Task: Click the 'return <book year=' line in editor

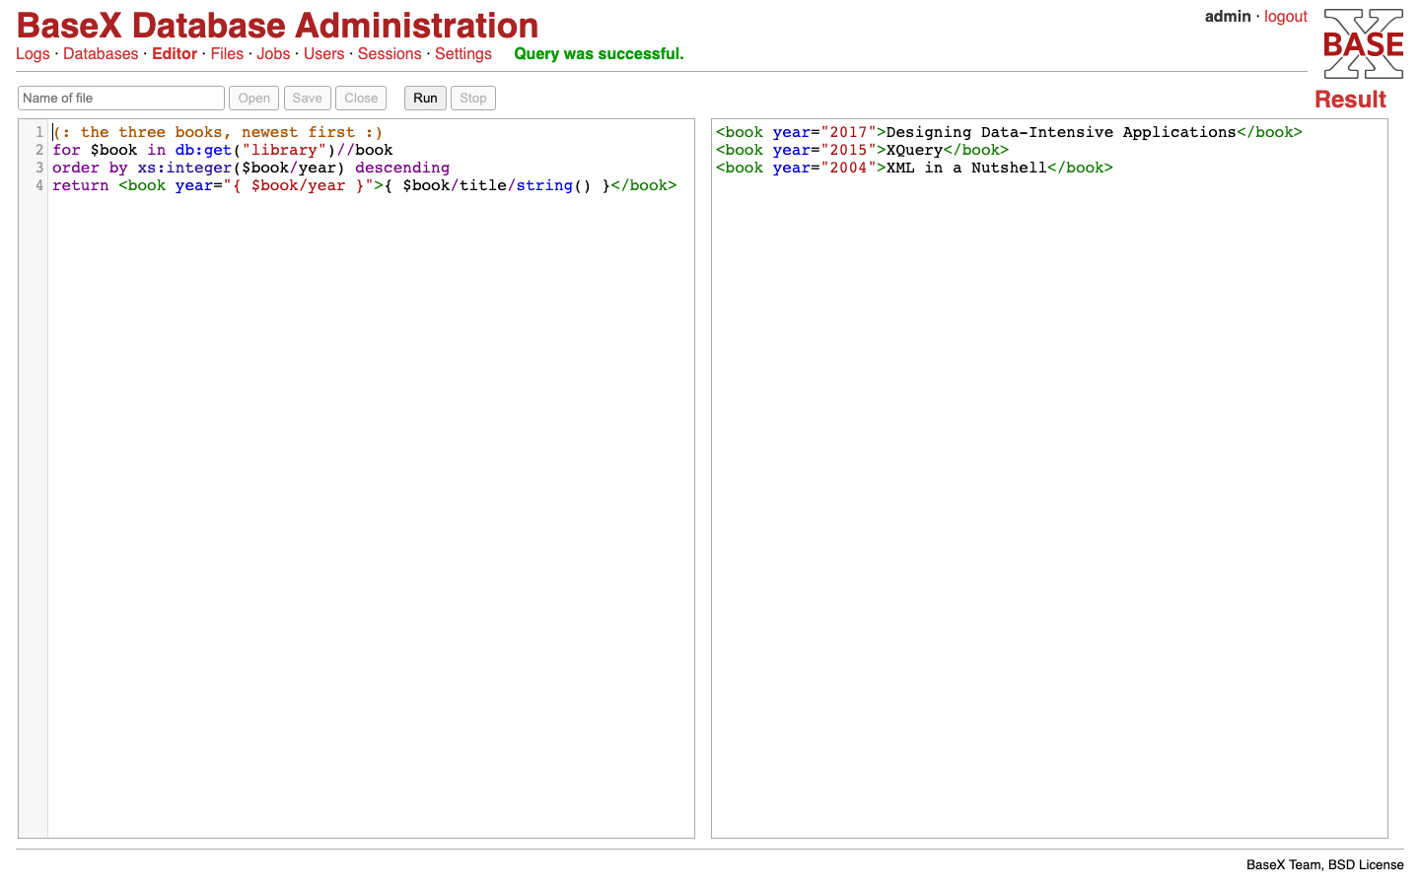Action: pyautogui.click(x=365, y=185)
